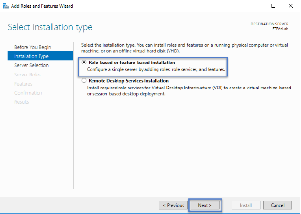
Task: Click the 'Select installation type' heading
Action: (50, 27)
